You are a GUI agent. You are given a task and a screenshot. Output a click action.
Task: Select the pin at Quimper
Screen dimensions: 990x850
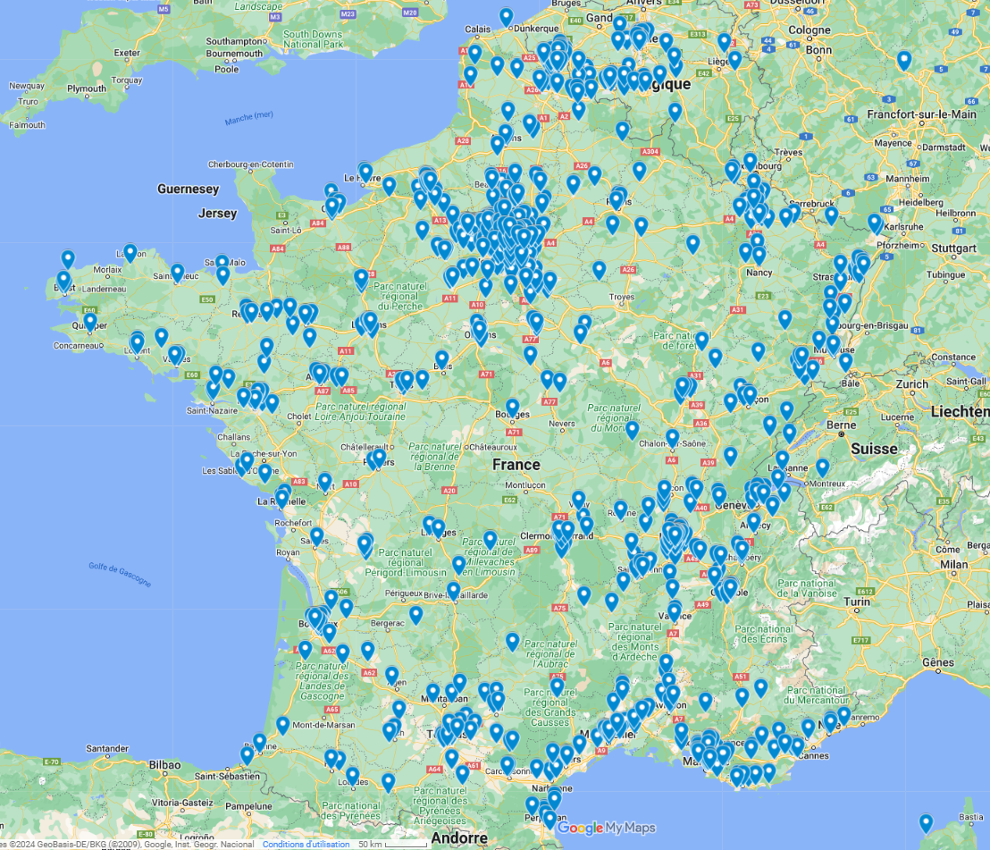90,320
